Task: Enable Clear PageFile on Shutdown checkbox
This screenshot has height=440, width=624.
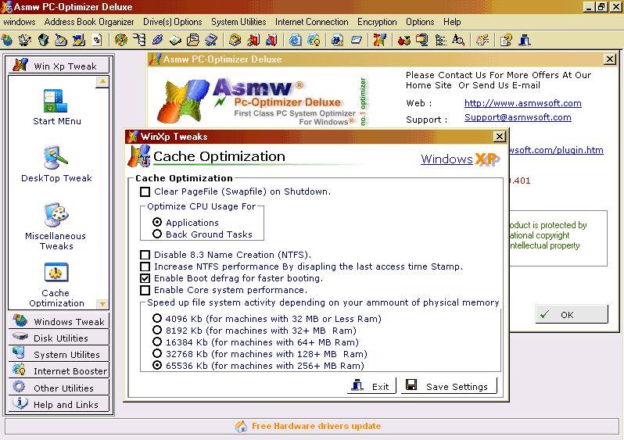Action: click(x=145, y=191)
